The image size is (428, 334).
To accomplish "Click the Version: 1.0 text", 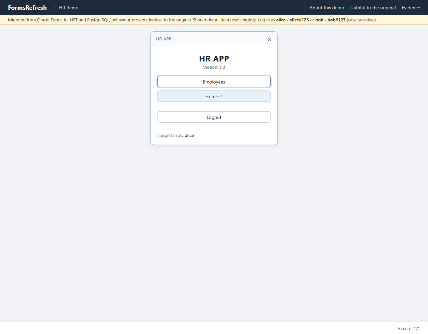I will (214, 67).
